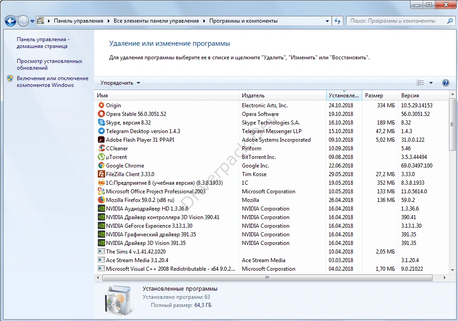Expand the arrow before Панель управления breadcrumb
This screenshot has width=458, height=321.
point(49,21)
